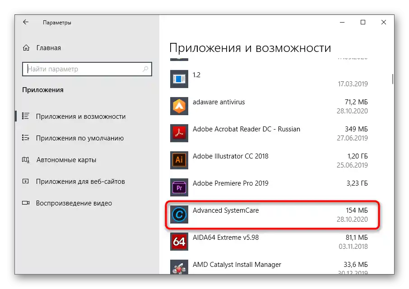Click the AMD Catalyst Install Manager icon
The height and width of the screenshot is (289, 409).
[x=179, y=267]
